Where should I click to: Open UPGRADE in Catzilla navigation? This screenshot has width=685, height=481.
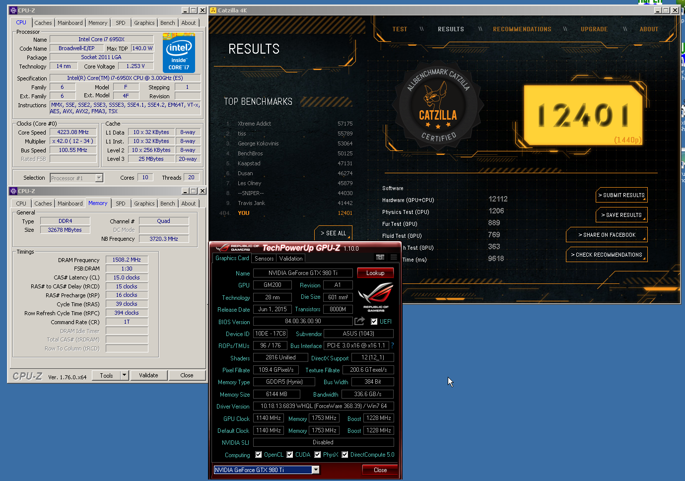click(594, 29)
